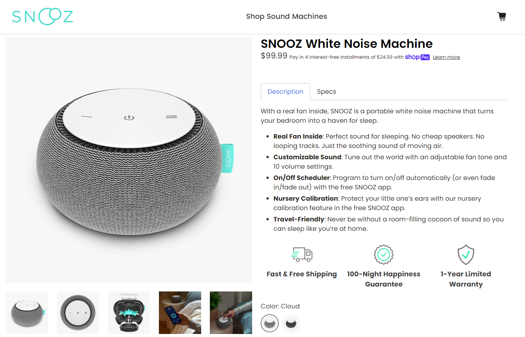Click the Learn more link
The width and height of the screenshot is (525, 337).
[446, 57]
